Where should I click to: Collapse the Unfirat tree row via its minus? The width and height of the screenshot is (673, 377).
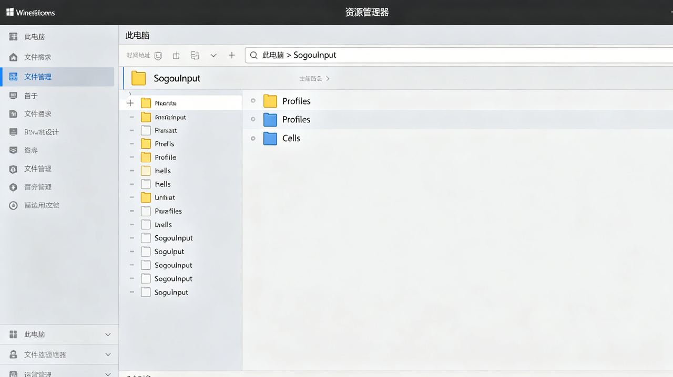click(131, 197)
